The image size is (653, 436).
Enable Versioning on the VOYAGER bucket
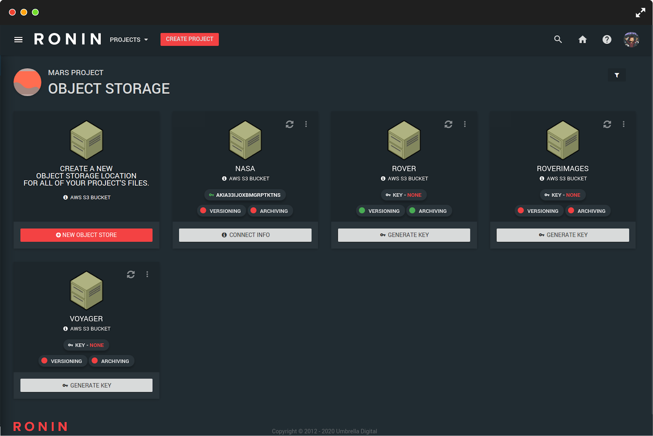click(x=62, y=361)
